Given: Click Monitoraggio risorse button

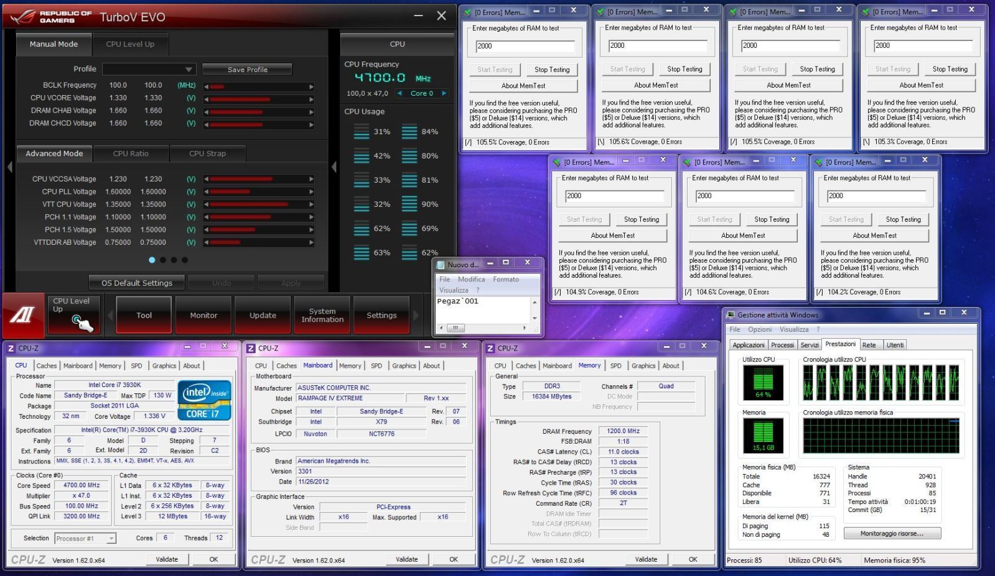Looking at the screenshot, I should (x=892, y=534).
